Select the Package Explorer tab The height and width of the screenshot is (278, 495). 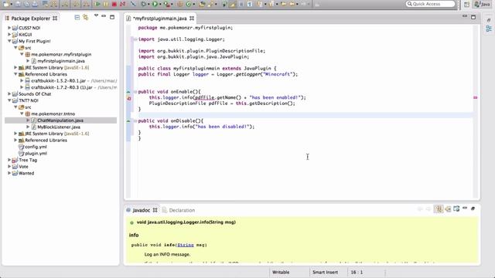31,19
